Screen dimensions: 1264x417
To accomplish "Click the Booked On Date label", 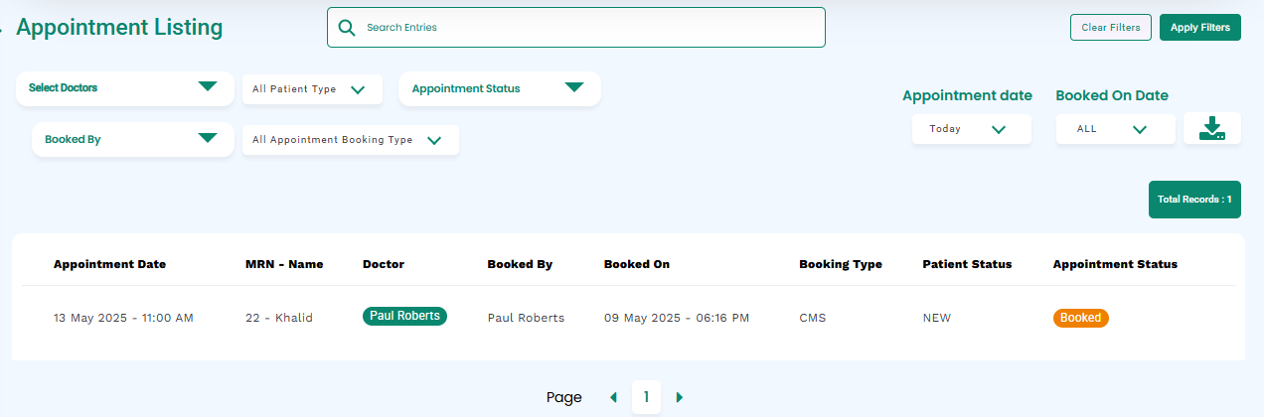I will (1112, 95).
